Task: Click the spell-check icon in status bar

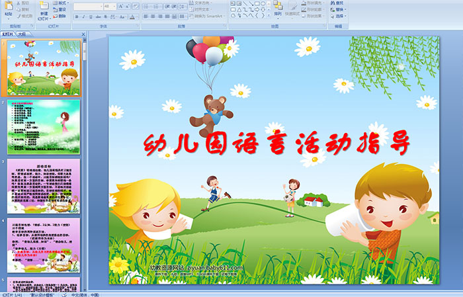Action: click(64, 295)
